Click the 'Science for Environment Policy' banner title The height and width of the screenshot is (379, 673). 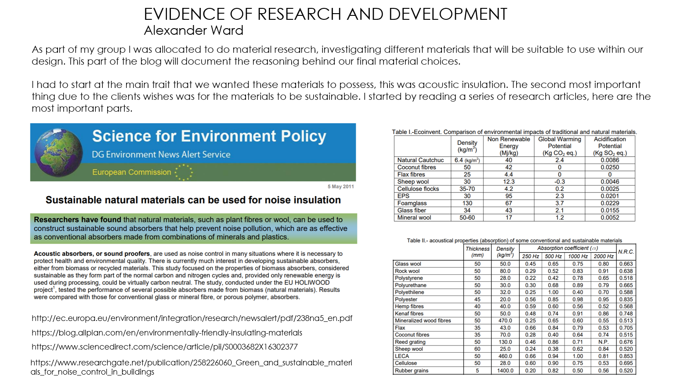point(209,136)
